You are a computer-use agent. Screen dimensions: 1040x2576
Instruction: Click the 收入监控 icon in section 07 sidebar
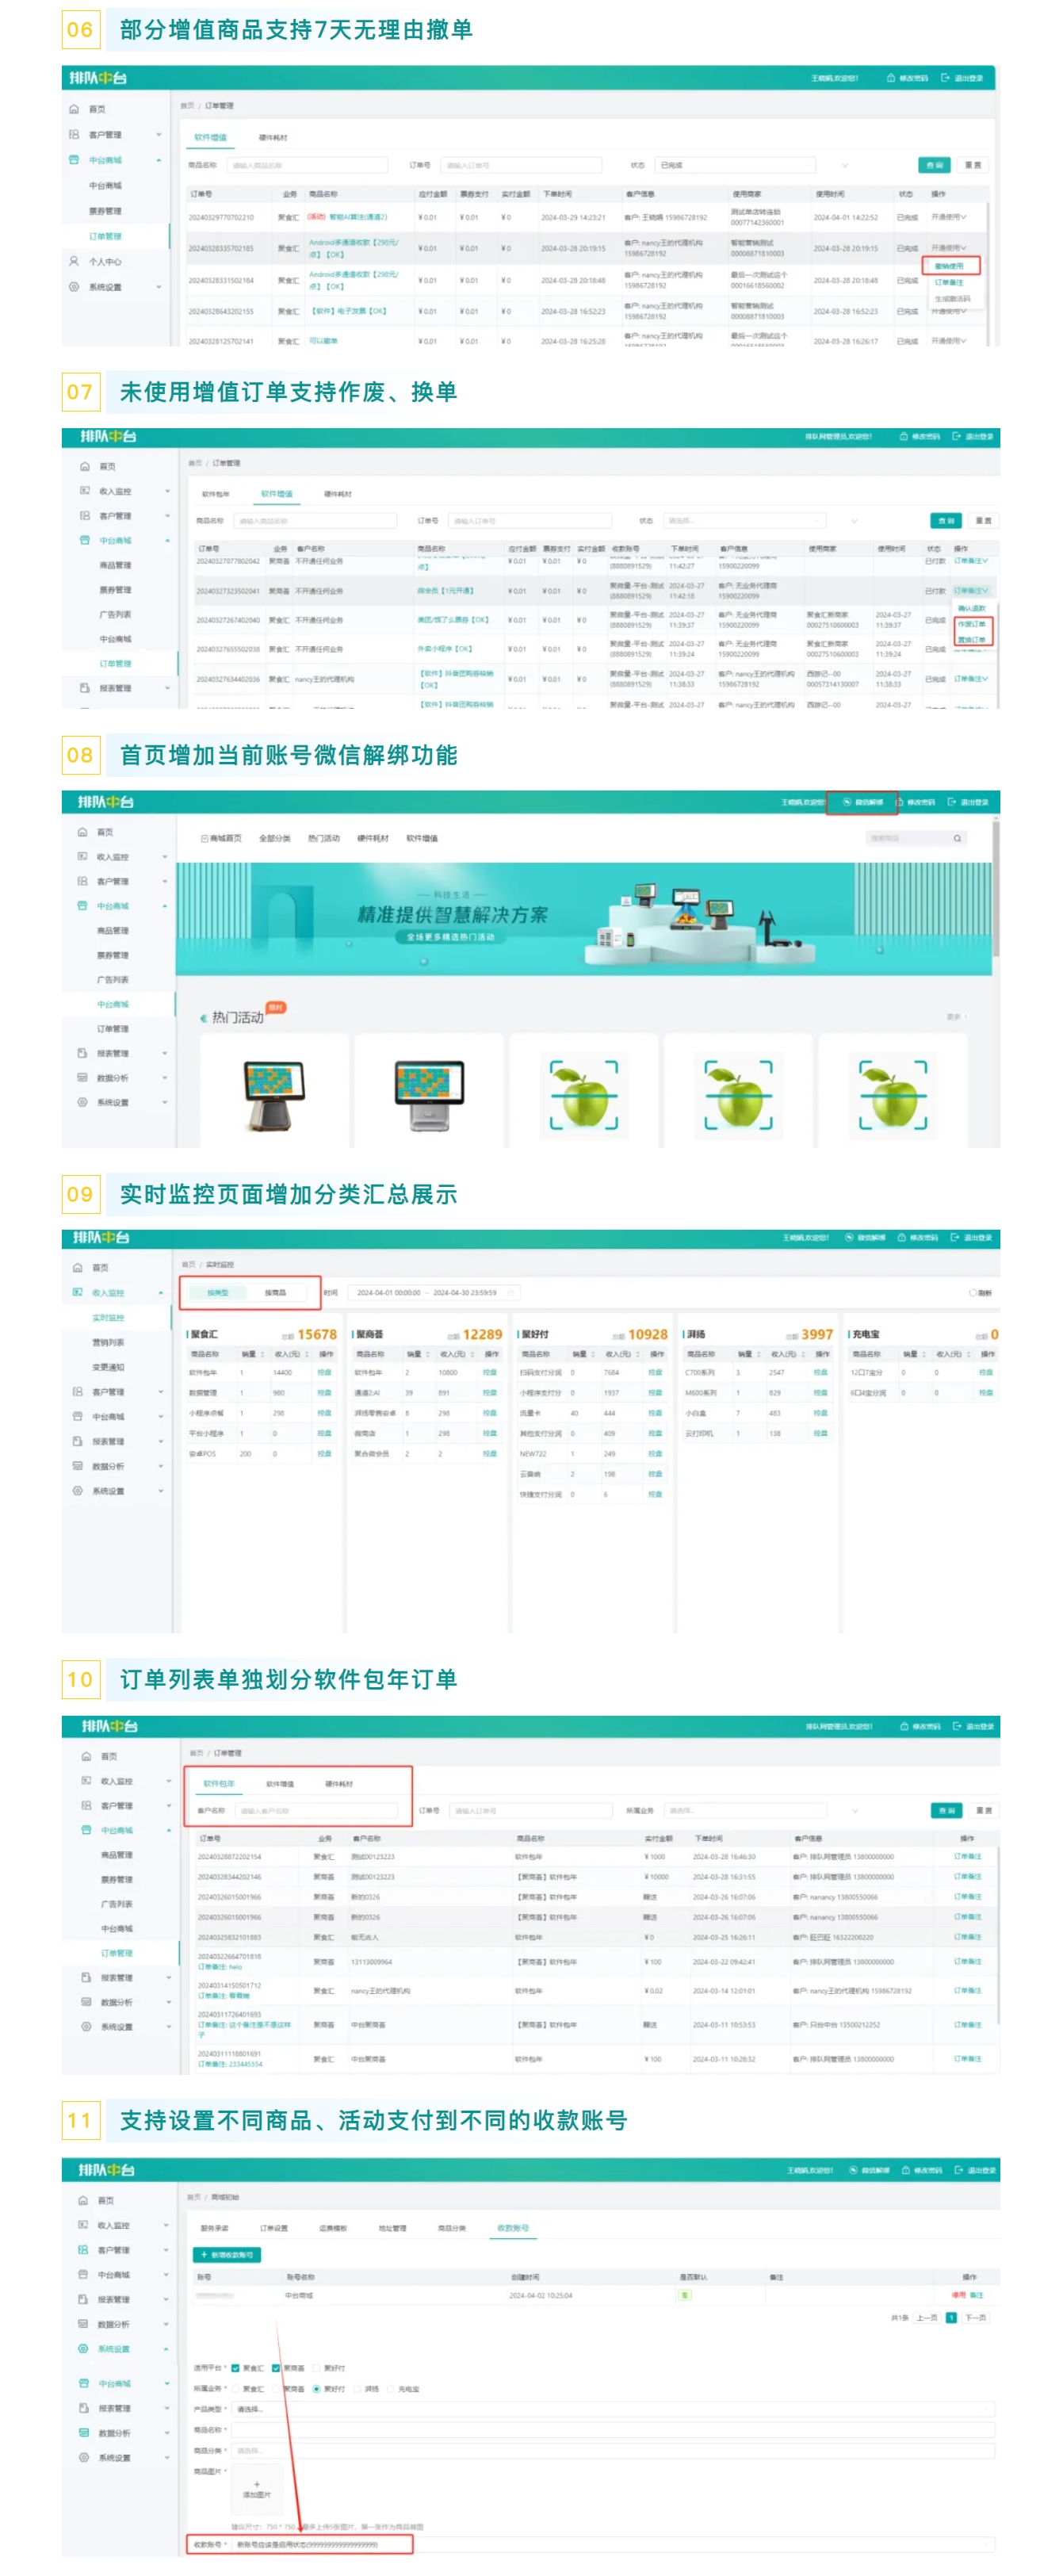84,491
